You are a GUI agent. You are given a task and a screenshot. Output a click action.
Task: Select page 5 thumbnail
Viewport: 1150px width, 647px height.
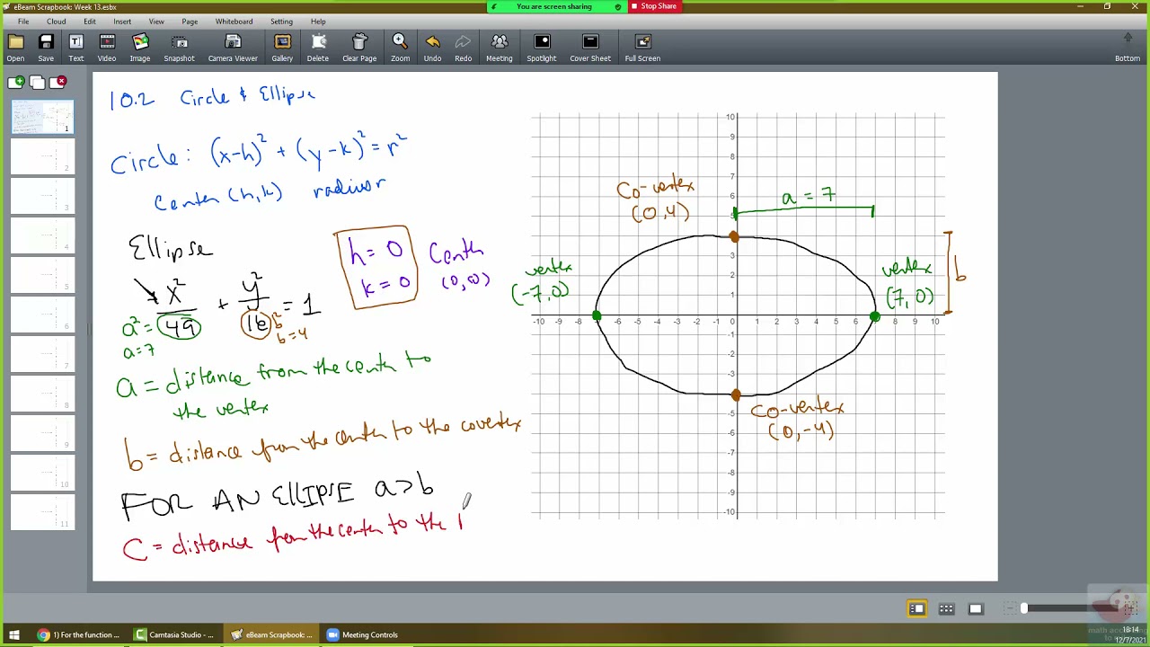pyautogui.click(x=42, y=275)
